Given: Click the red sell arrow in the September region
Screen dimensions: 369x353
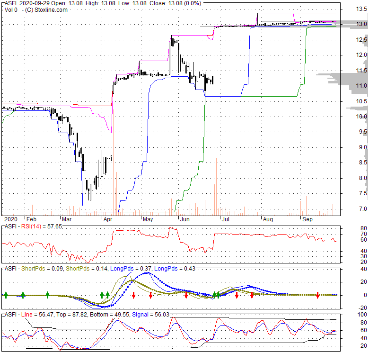Looking at the screenshot, I should (x=318, y=295).
